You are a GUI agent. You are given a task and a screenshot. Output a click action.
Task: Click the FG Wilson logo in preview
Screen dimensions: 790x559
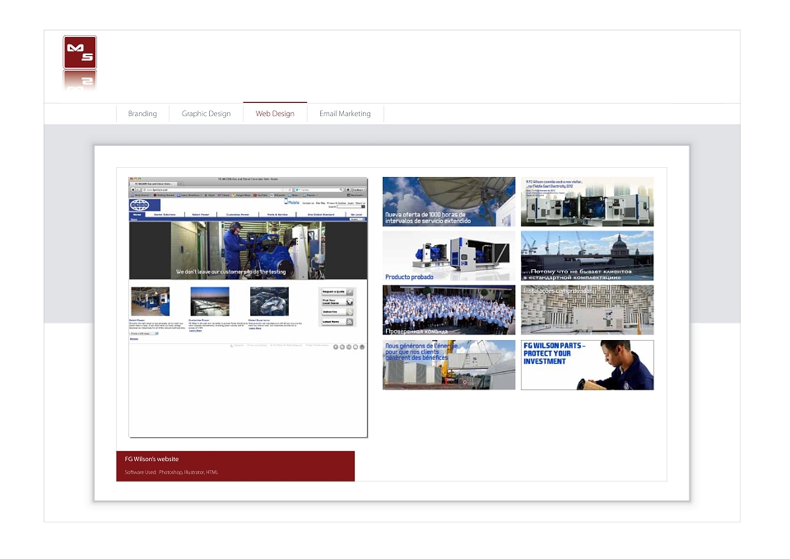(140, 205)
